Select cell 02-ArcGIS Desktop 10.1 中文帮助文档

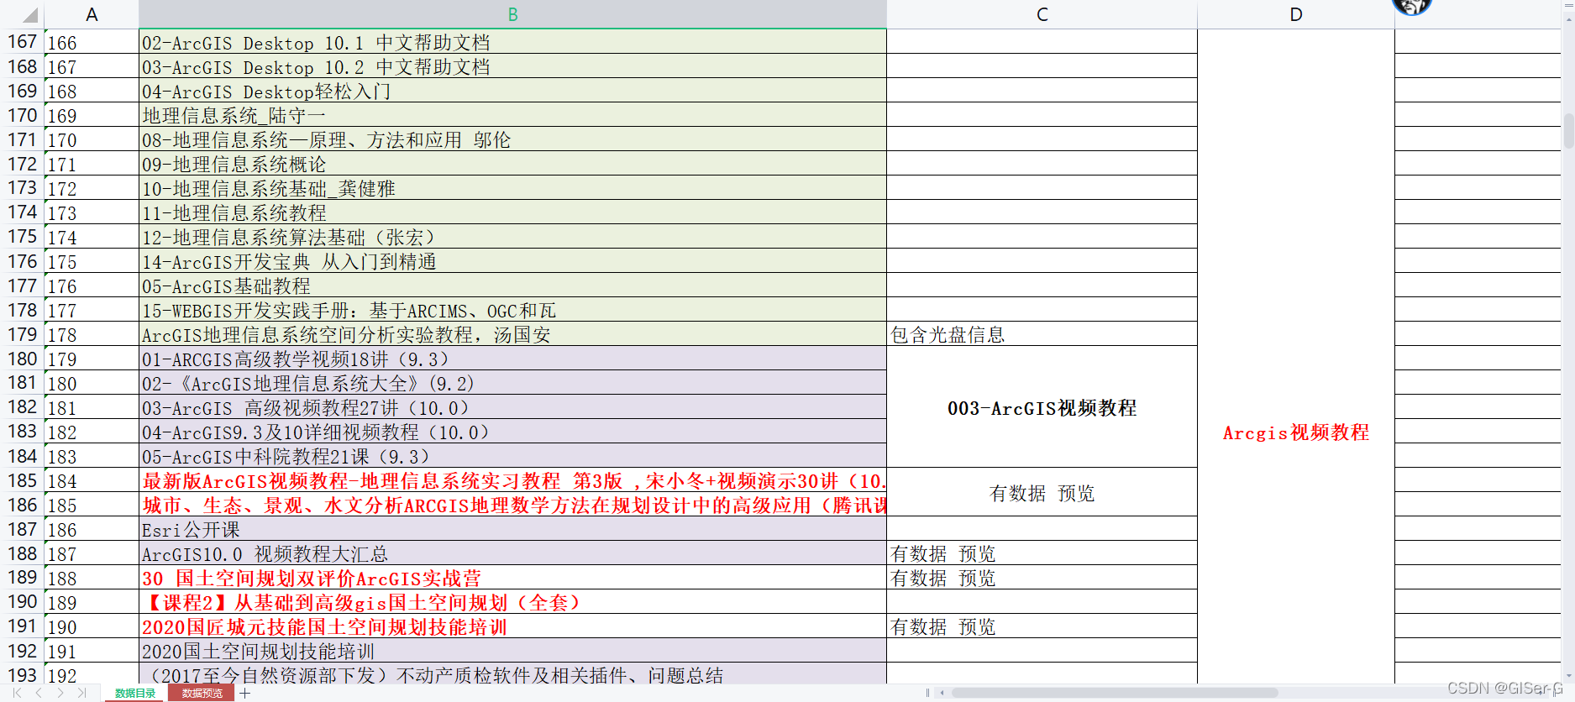click(x=512, y=42)
